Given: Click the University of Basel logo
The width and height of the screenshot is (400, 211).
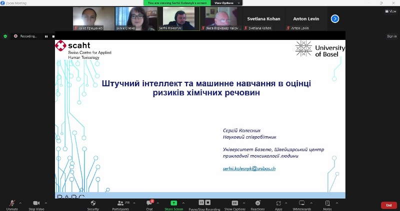Looking at the screenshot, I should 320,48.
